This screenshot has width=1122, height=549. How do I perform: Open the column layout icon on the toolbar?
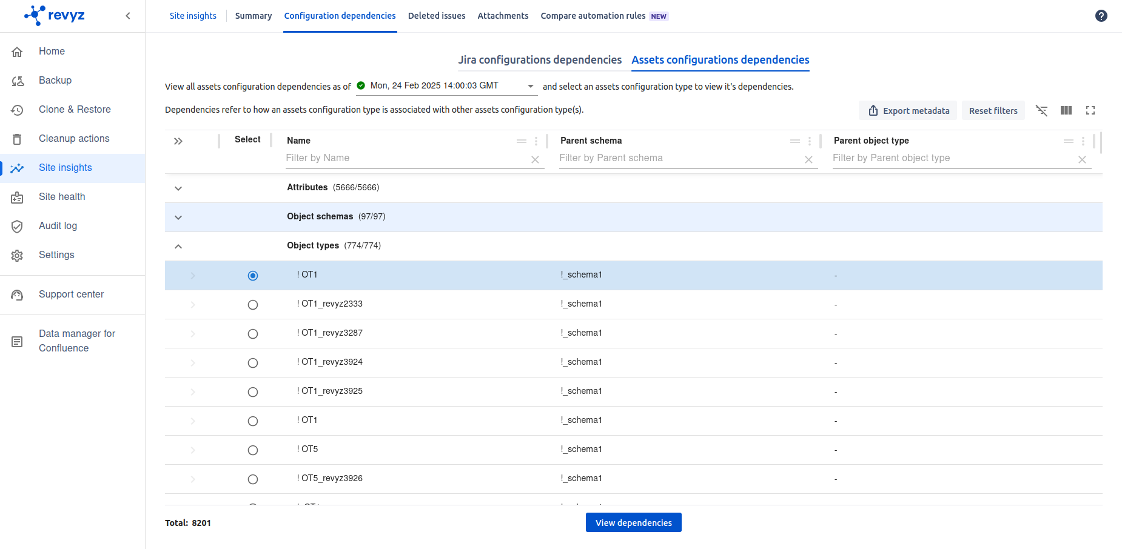pyautogui.click(x=1066, y=110)
